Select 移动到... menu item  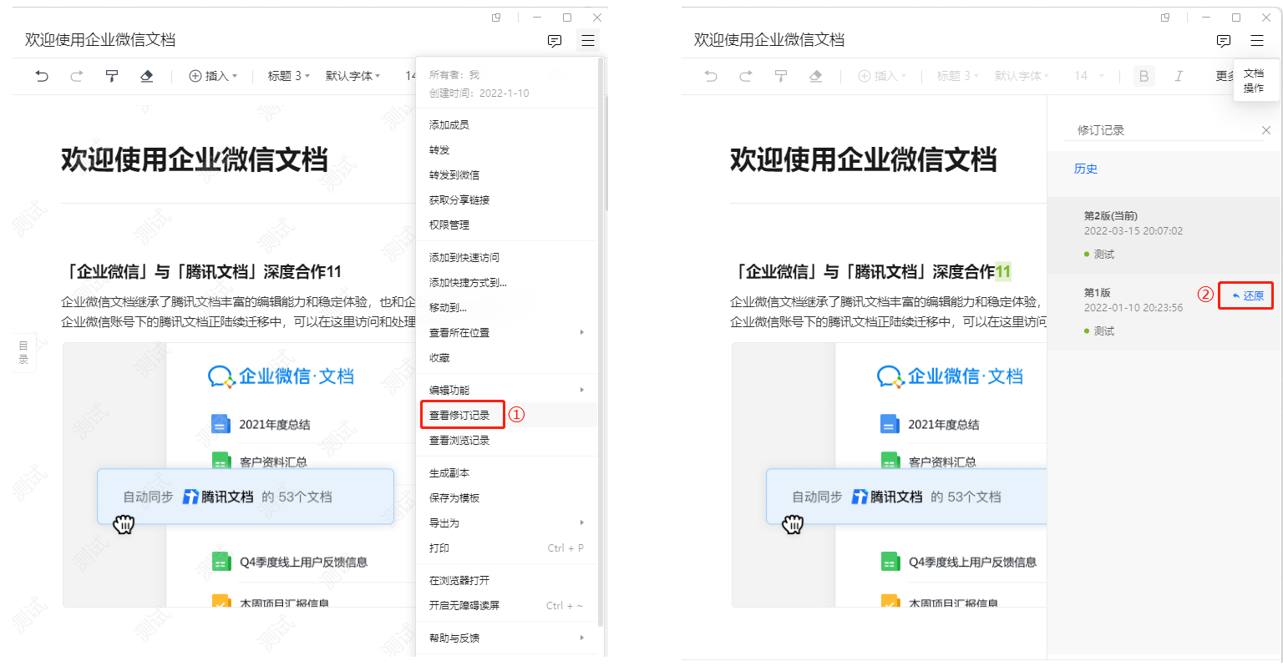(506, 307)
